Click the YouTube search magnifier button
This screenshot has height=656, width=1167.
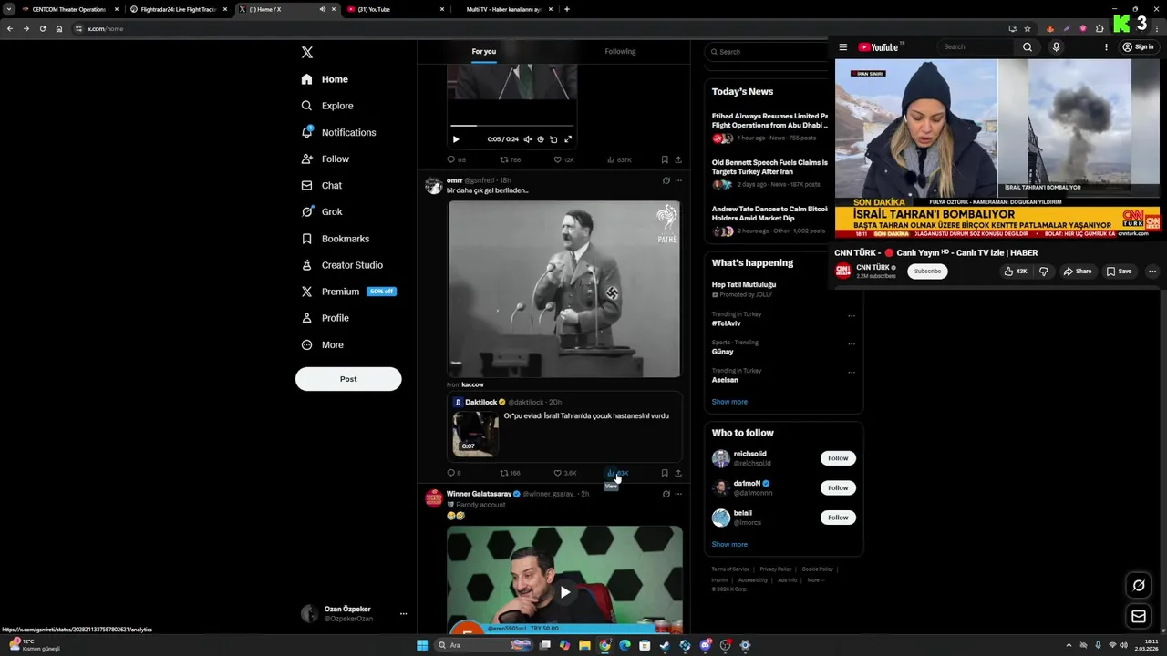coord(1028,47)
